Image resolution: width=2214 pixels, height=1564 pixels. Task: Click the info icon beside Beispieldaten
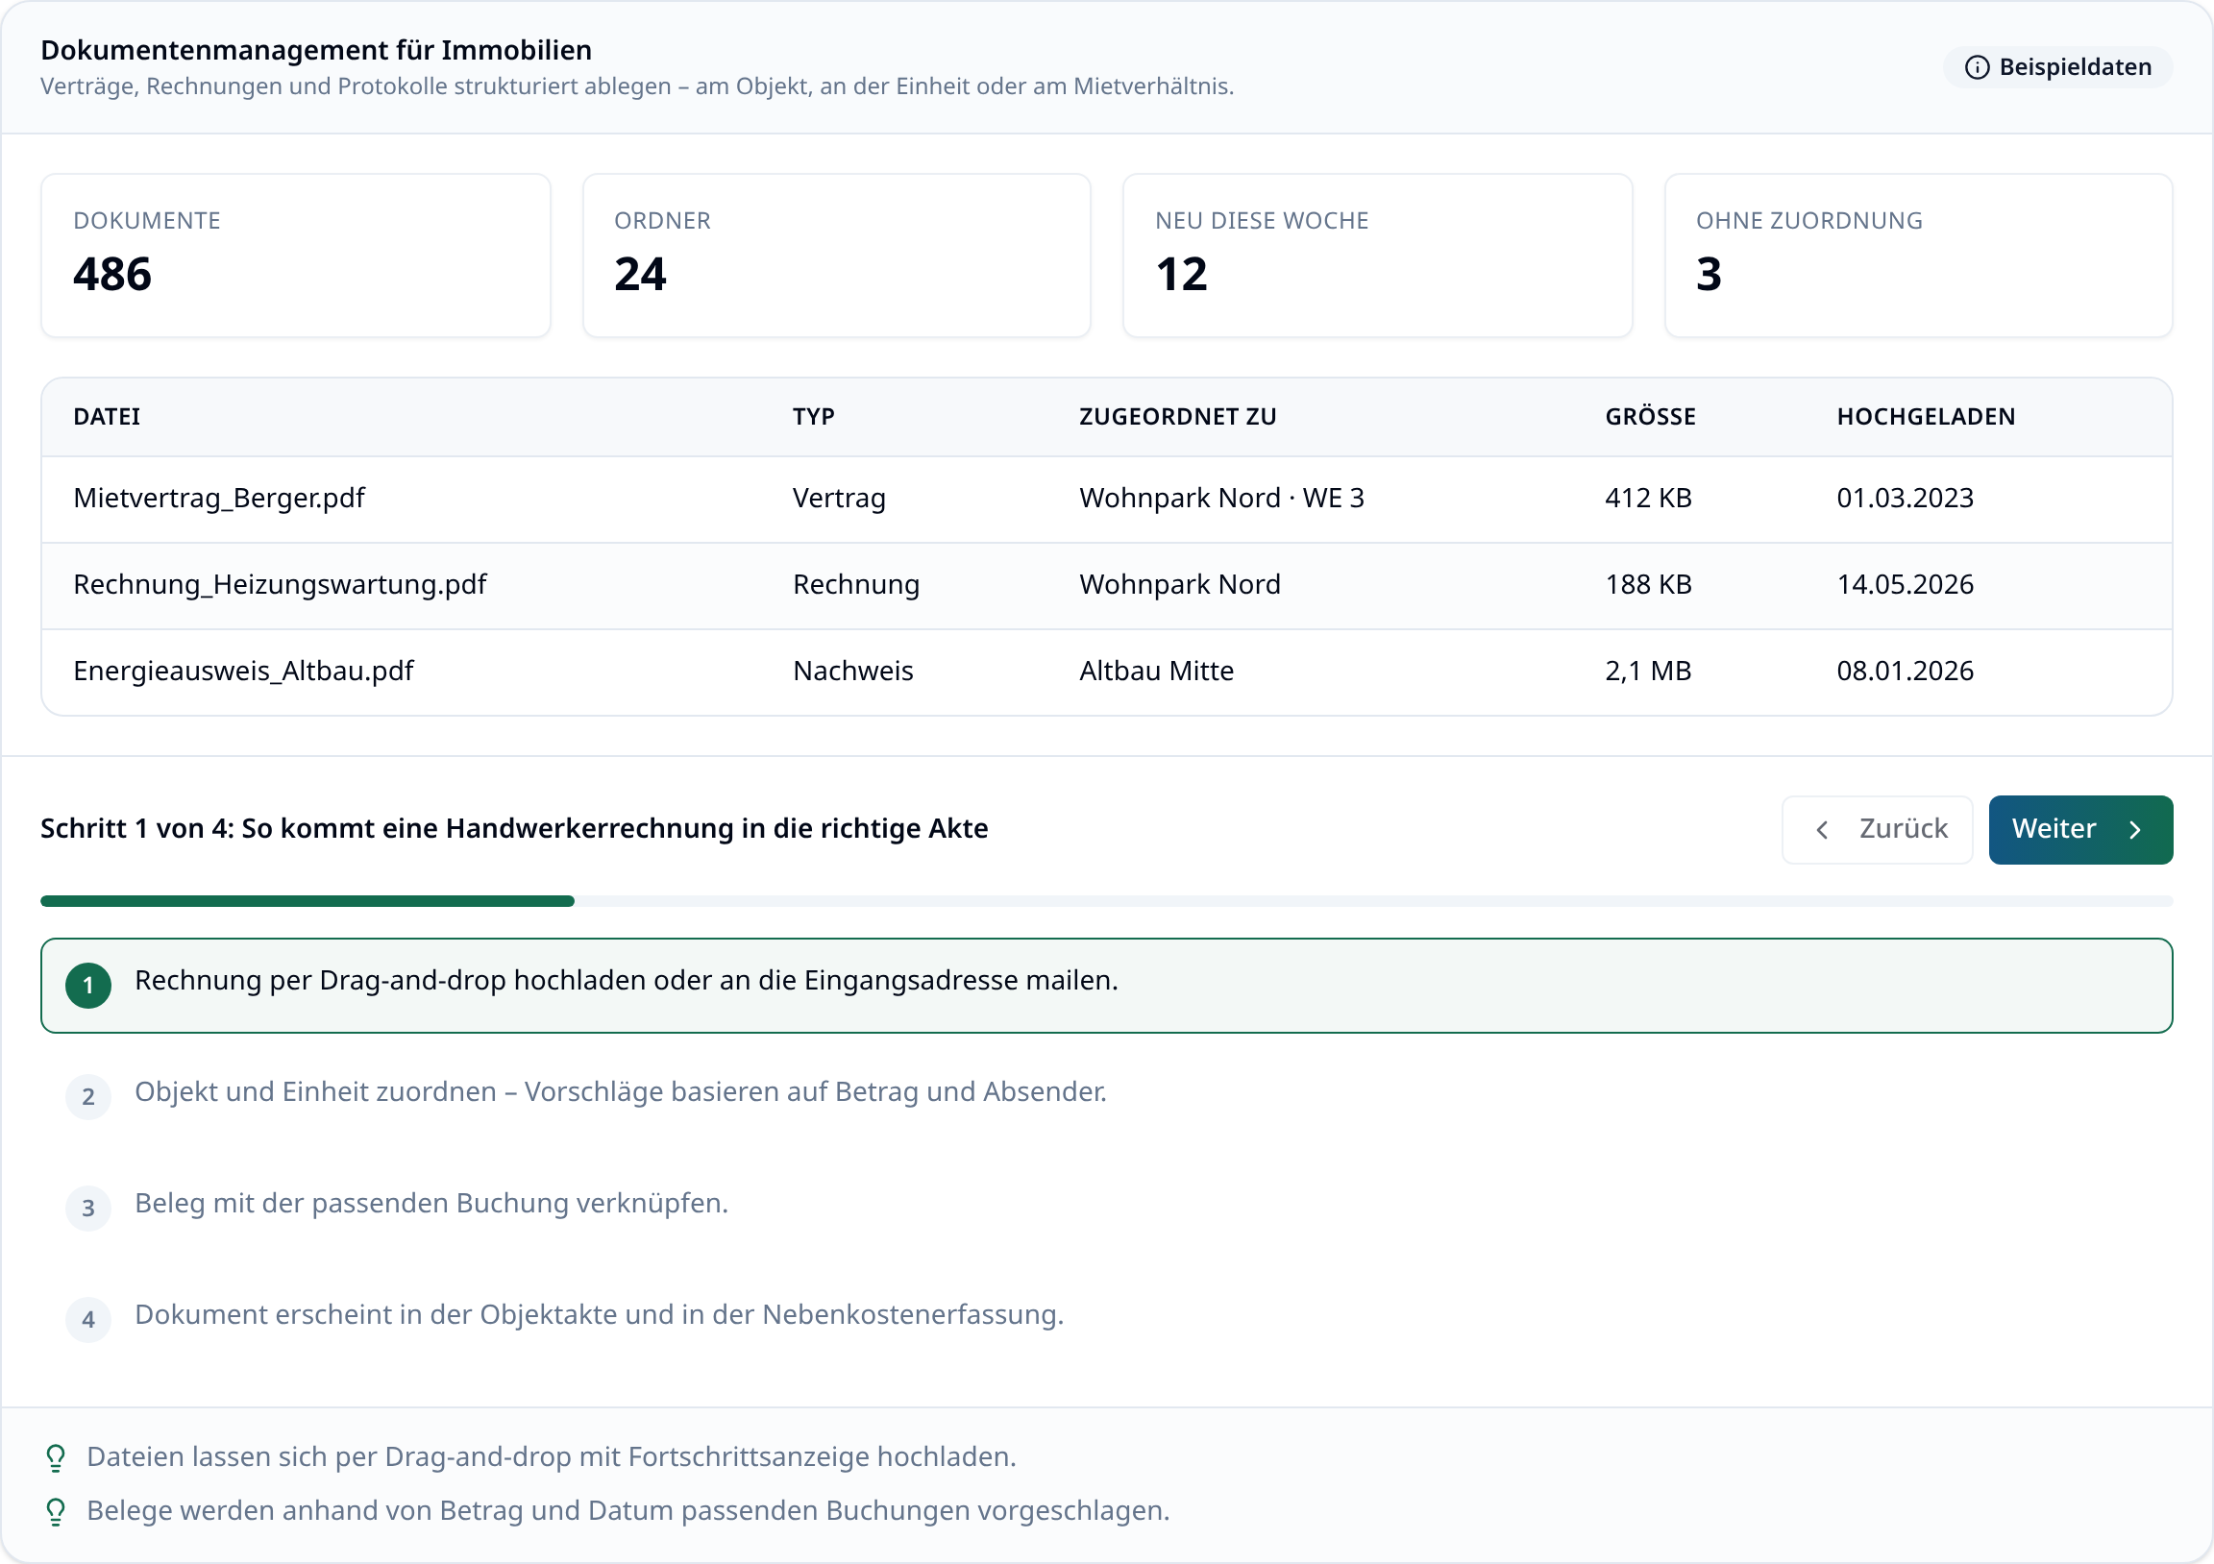click(1977, 67)
